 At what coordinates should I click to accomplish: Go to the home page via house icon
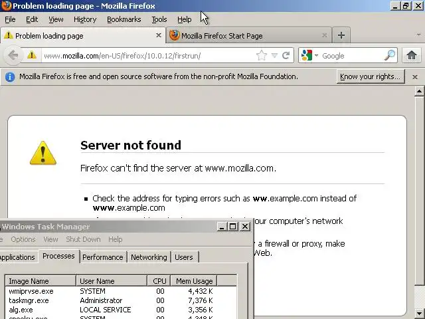coord(412,55)
